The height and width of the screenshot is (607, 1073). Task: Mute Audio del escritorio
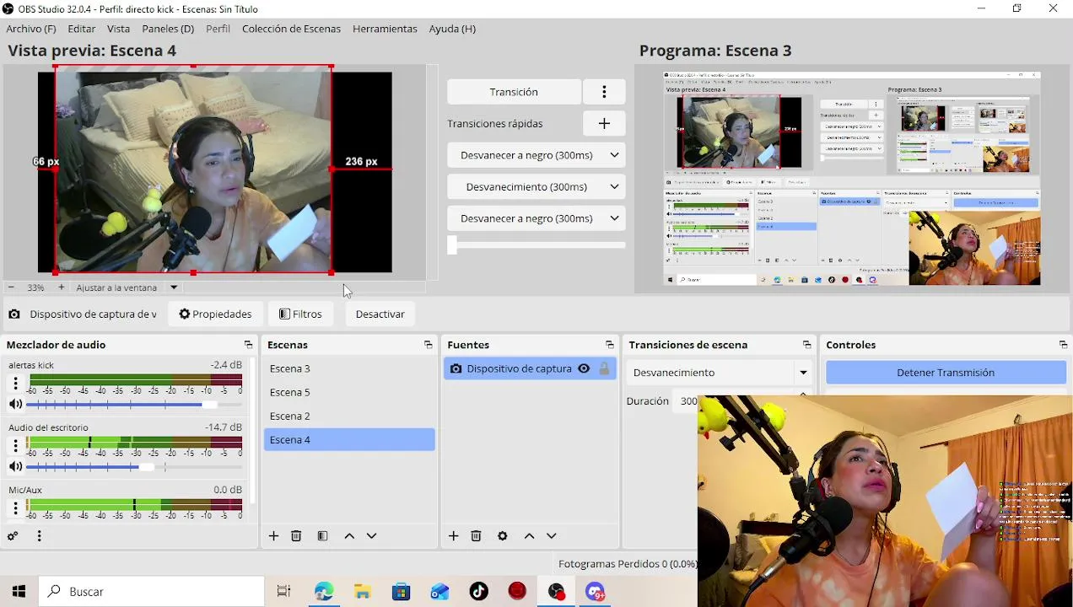[x=15, y=466]
